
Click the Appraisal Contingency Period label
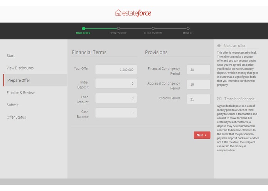[x=163, y=86]
